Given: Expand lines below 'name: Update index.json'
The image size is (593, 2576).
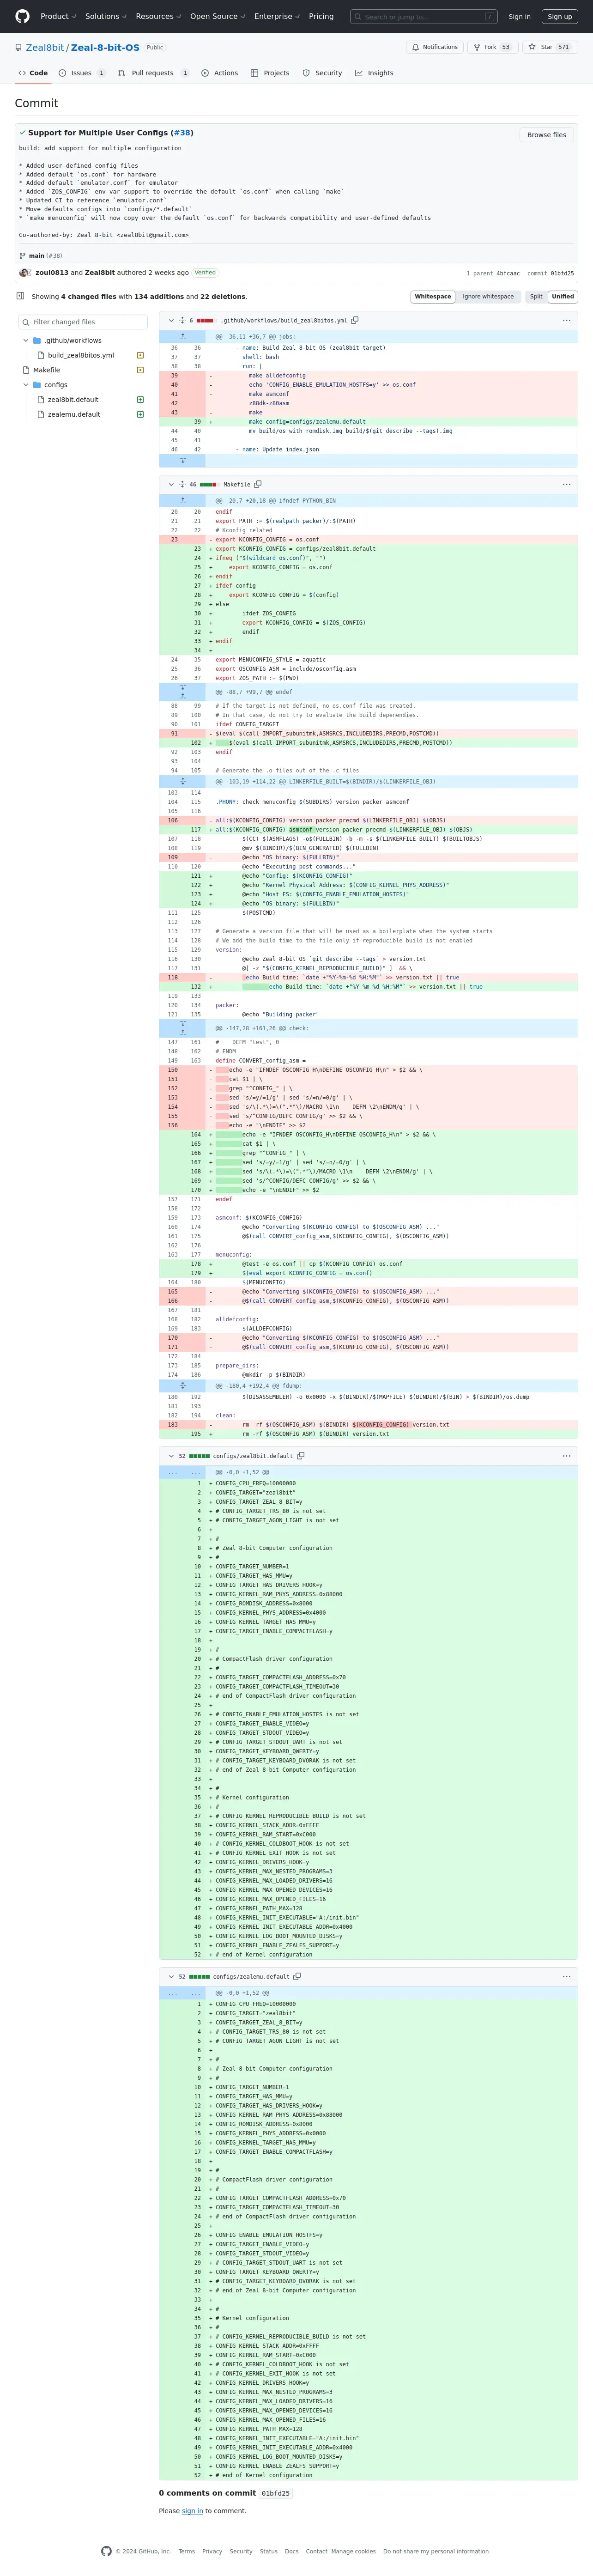Looking at the screenshot, I should tap(182, 461).
